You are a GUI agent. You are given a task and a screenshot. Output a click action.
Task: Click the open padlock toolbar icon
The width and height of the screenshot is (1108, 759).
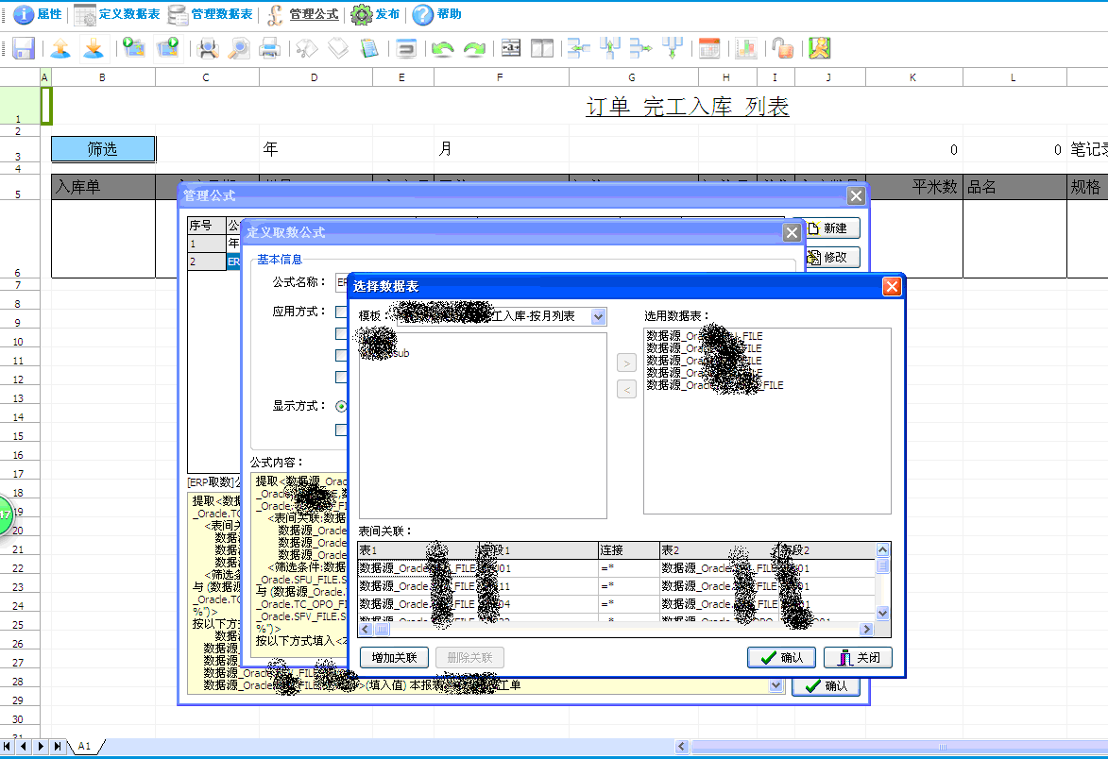(x=781, y=48)
